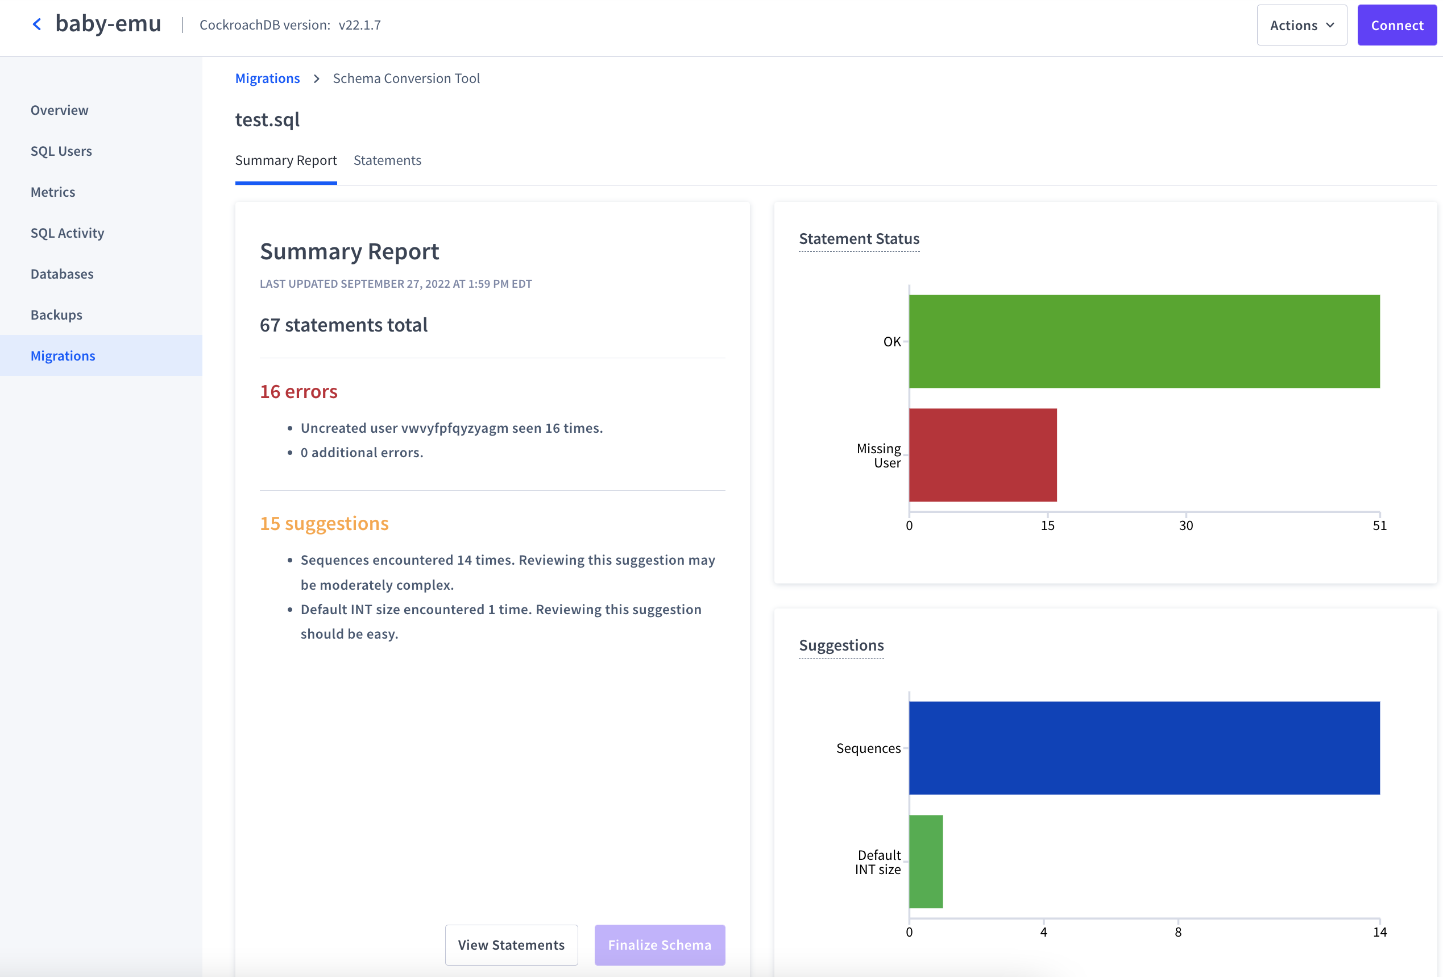Viewport: 1443px width, 977px height.
Task: Click the back arrow beside baby-emu
Action: tap(36, 25)
